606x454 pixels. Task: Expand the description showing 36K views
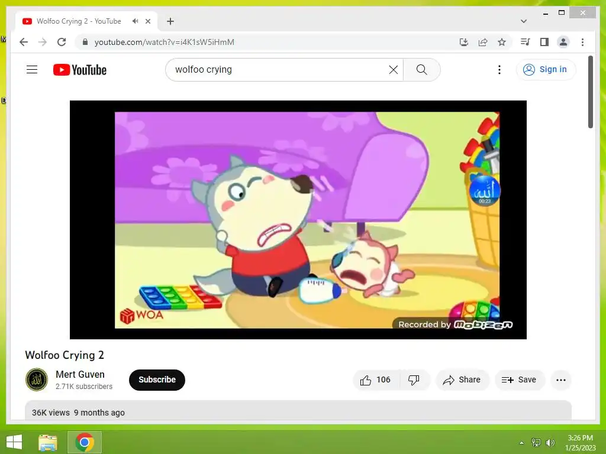coord(298,411)
